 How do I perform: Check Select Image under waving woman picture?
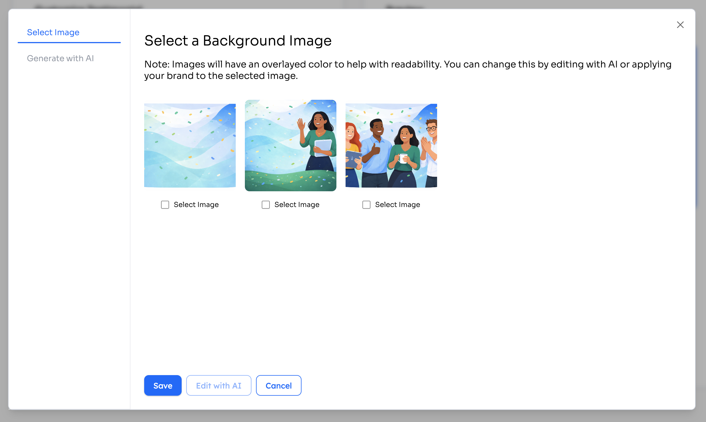(x=266, y=205)
